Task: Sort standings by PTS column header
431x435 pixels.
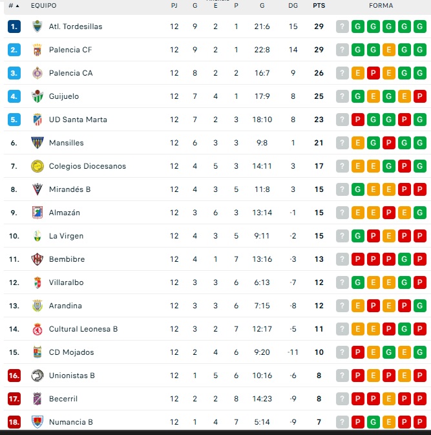Action: [x=319, y=5]
